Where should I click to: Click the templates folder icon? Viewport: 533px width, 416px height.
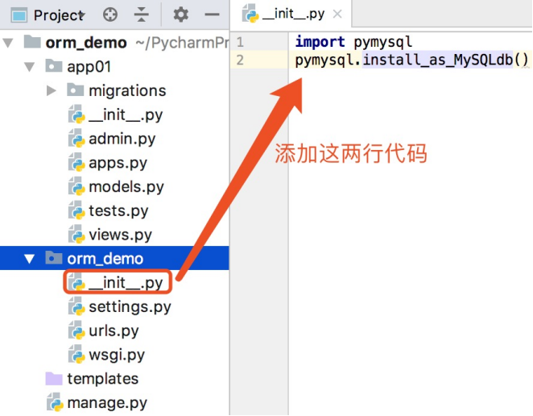coord(54,379)
